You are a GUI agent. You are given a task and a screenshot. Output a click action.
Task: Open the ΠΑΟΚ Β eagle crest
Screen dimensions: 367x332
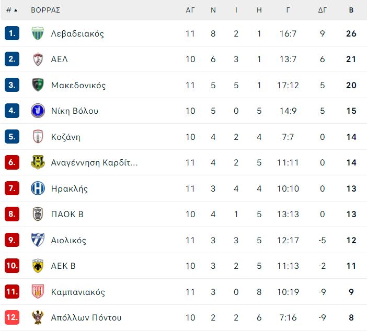(x=38, y=214)
